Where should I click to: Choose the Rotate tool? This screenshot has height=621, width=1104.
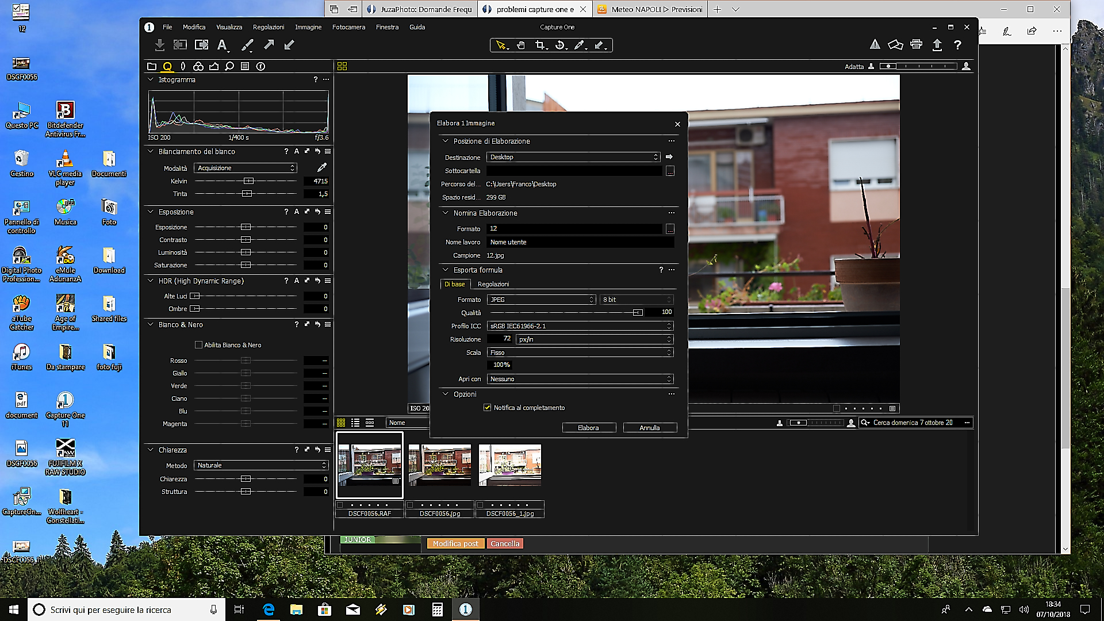point(558,44)
